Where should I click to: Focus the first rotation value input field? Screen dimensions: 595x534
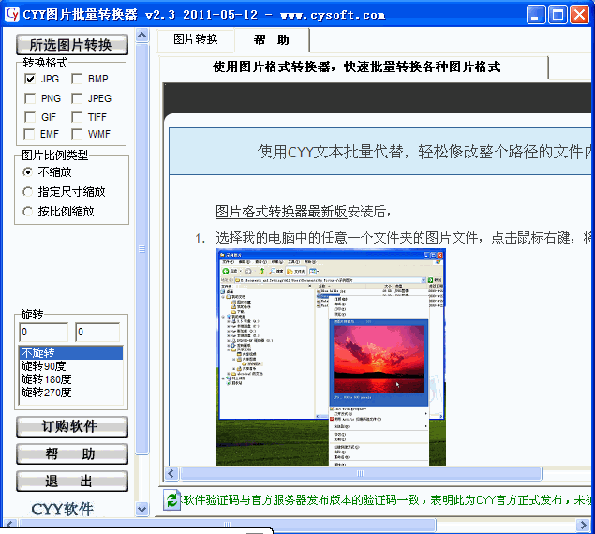pyautogui.click(x=44, y=332)
